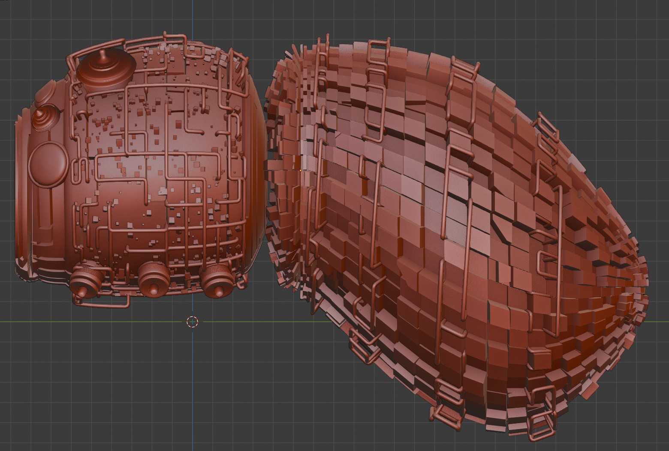Click the 3D cursor crosshair on the grid

point(193,322)
